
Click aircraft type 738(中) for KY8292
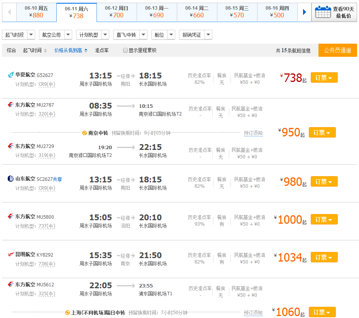[47, 264]
